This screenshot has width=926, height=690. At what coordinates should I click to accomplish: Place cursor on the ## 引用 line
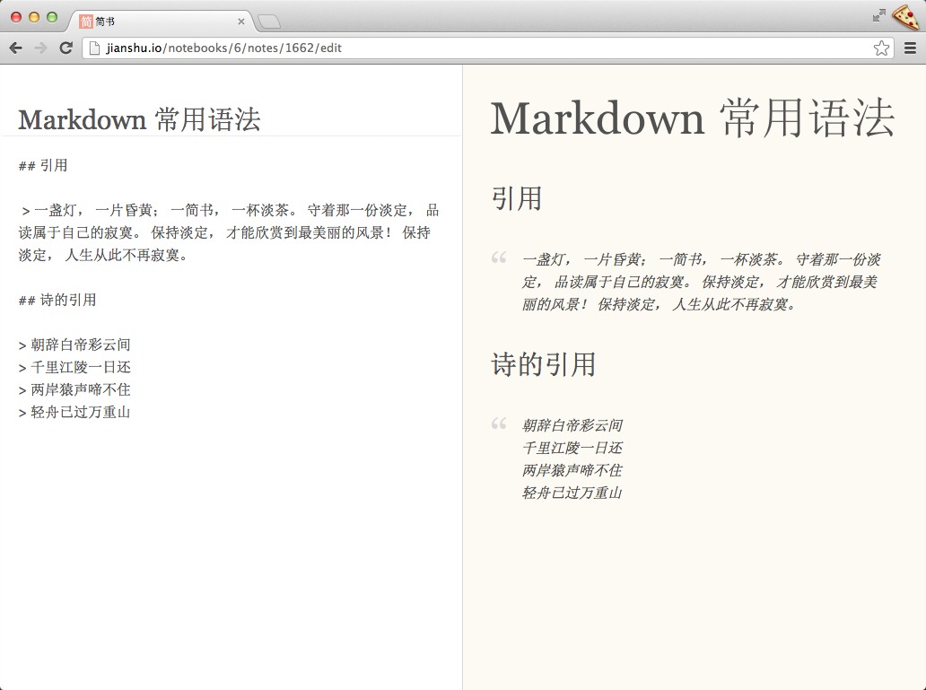point(43,166)
